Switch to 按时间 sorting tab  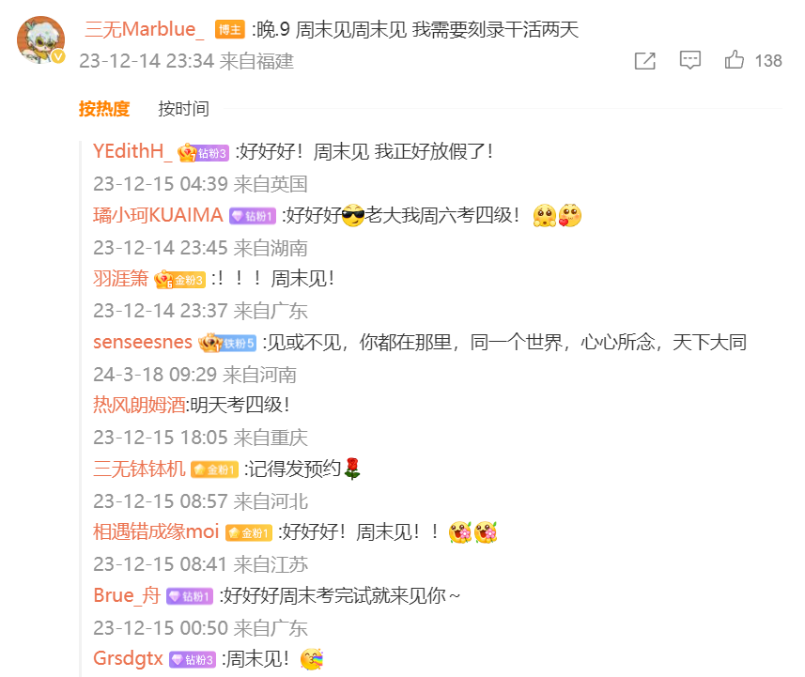[183, 109]
